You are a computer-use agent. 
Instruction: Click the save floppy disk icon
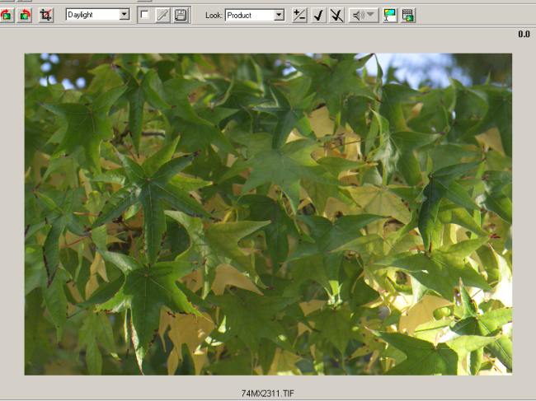181,15
